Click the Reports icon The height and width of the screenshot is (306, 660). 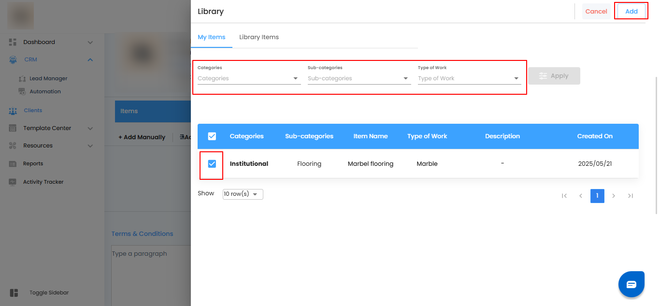tap(13, 164)
